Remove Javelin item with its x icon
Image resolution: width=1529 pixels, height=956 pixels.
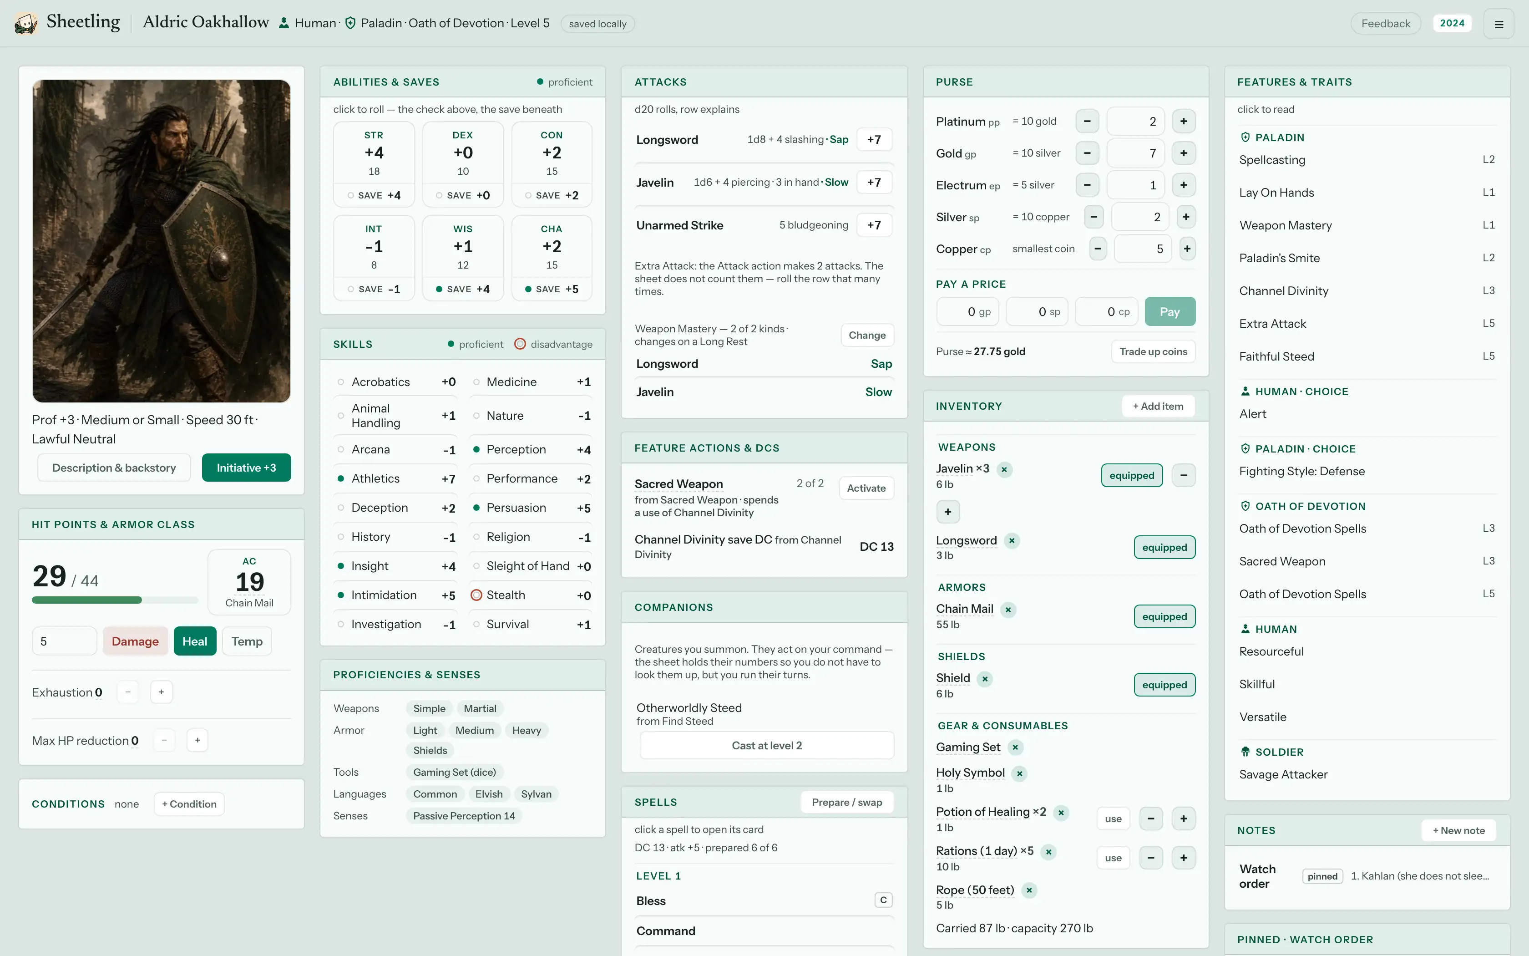click(x=1004, y=469)
